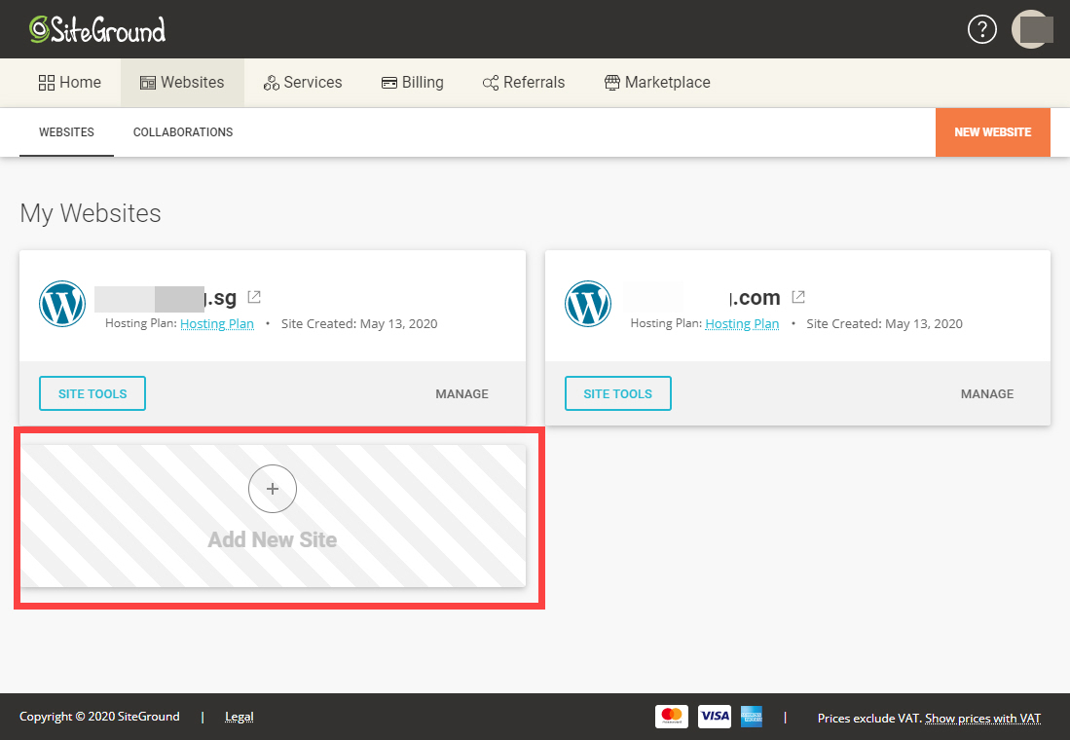Viewport: 1070px width, 740px height.
Task: Click the Services cubes icon
Action: click(271, 83)
